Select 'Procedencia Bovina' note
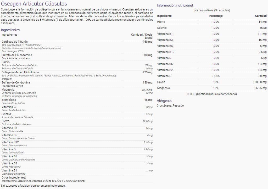This screenshot has height=189, width=268. point(12,86)
